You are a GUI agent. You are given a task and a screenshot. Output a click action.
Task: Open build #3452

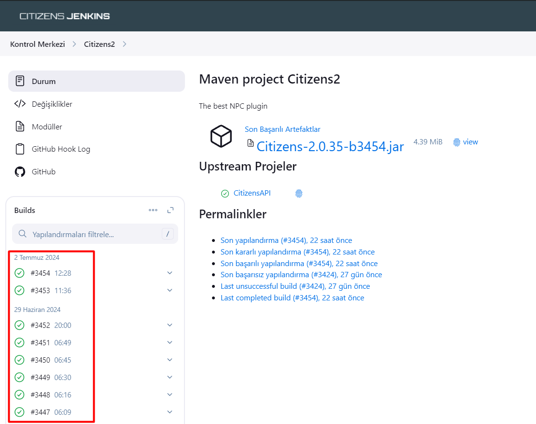(x=40, y=325)
